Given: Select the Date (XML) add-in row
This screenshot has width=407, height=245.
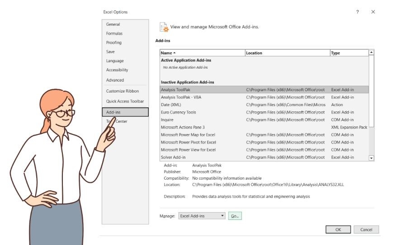Looking at the screenshot, I should point(264,105).
